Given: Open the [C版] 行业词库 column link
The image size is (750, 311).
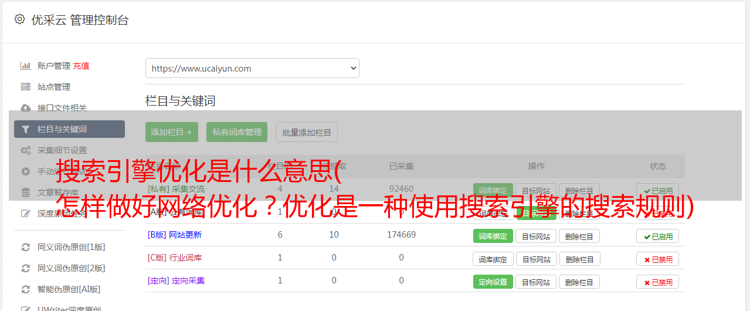Looking at the screenshot, I should [x=174, y=258].
